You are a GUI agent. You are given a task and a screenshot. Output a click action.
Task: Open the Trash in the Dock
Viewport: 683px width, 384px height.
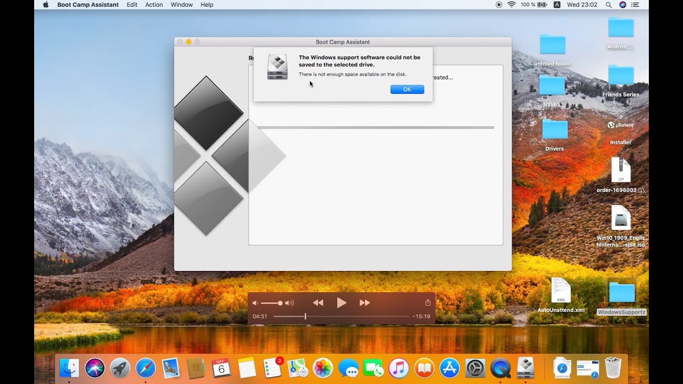(614, 368)
